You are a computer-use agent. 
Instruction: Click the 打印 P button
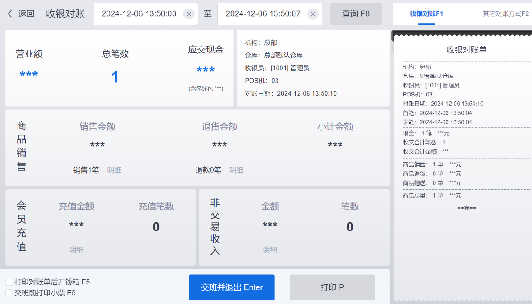332,287
